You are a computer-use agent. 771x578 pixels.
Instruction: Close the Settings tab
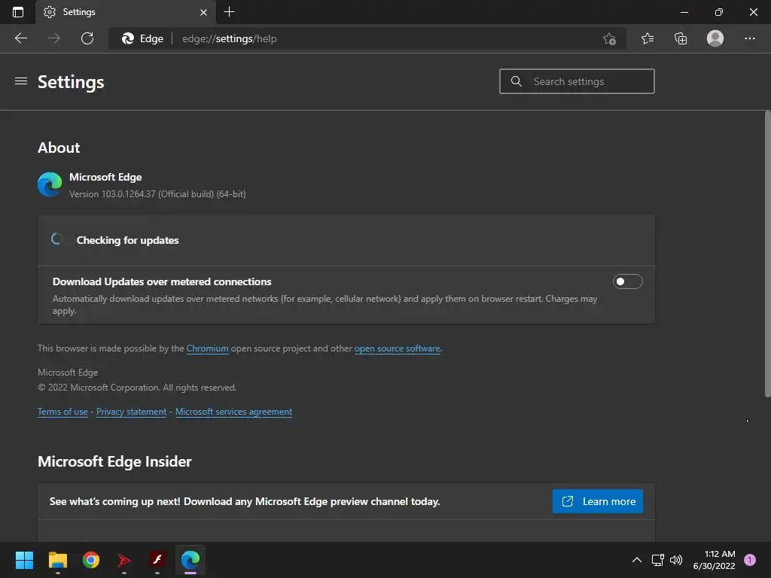pos(203,12)
